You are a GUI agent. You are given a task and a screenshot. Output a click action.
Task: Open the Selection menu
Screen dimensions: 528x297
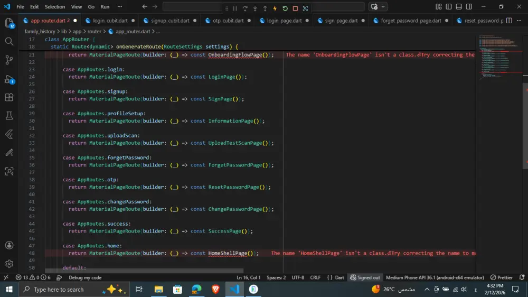click(x=55, y=7)
